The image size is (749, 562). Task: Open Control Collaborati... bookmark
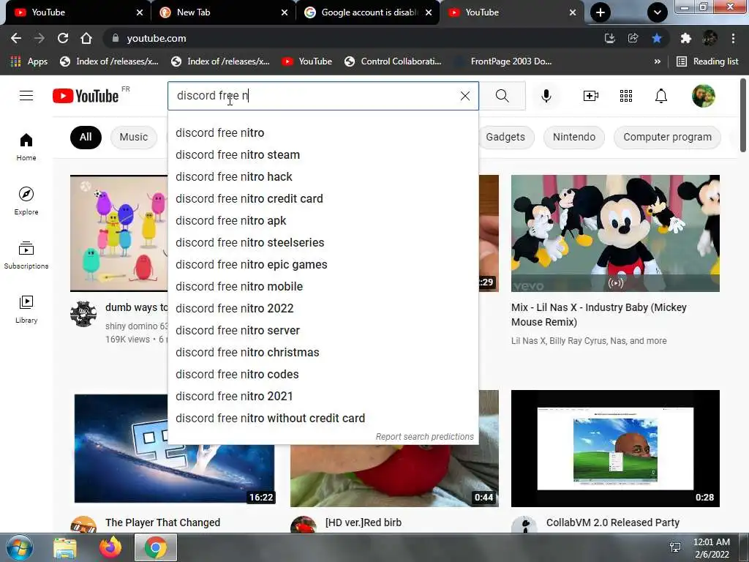393,61
